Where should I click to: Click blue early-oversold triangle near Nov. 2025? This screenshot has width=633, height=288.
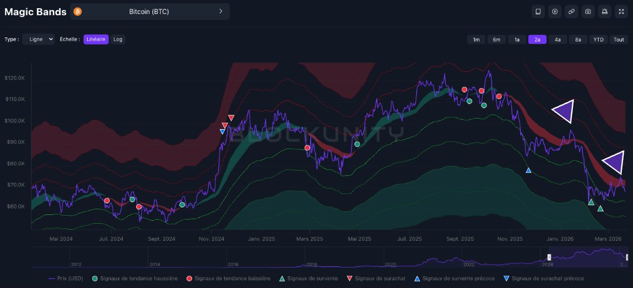(528, 171)
